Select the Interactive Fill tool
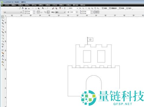Screen dimensions: 144x107 (x=3, y=65)
